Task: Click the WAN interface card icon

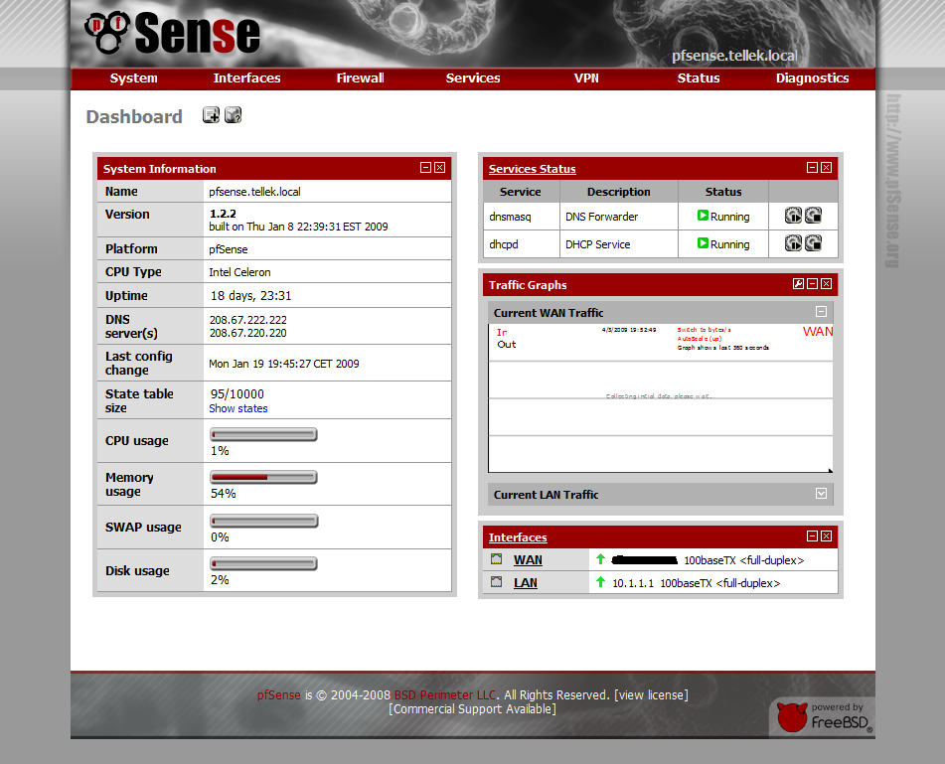Action: pyautogui.click(x=496, y=559)
